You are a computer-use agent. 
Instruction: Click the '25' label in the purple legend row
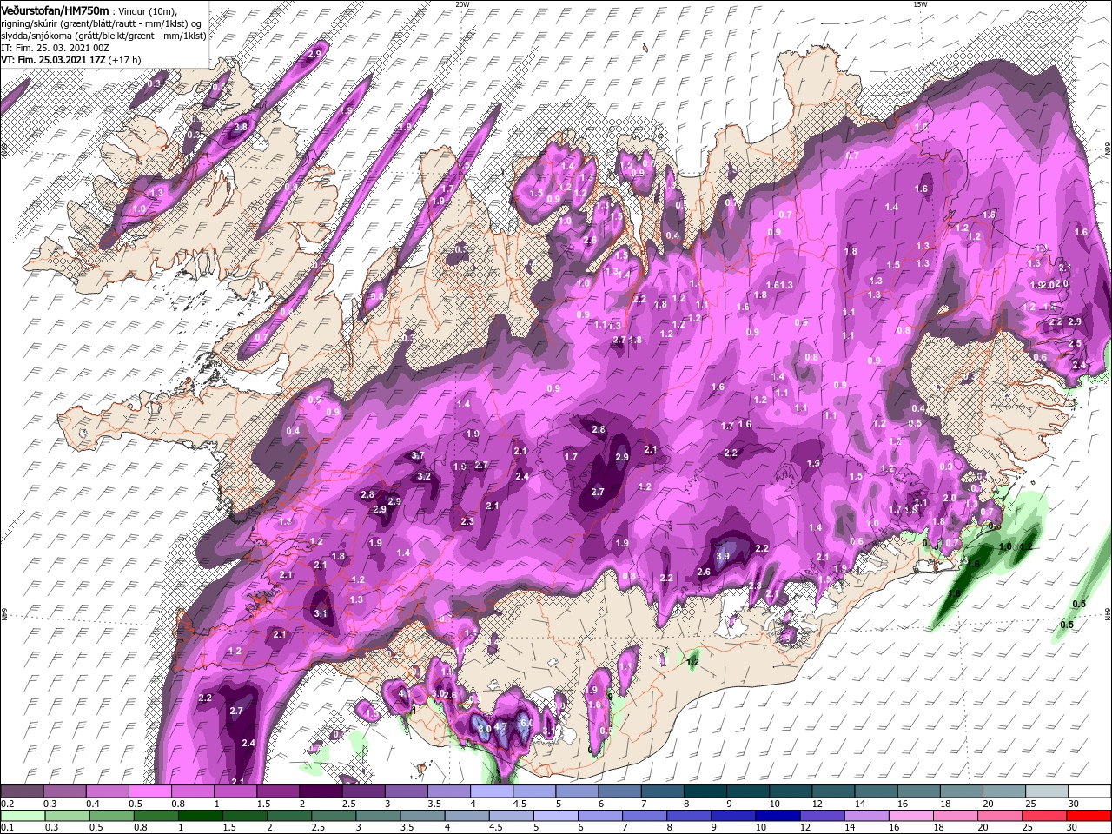coord(1029,804)
